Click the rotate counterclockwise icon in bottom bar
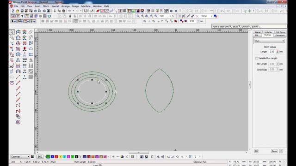This screenshot has width=296, height=166. [x=178, y=157]
